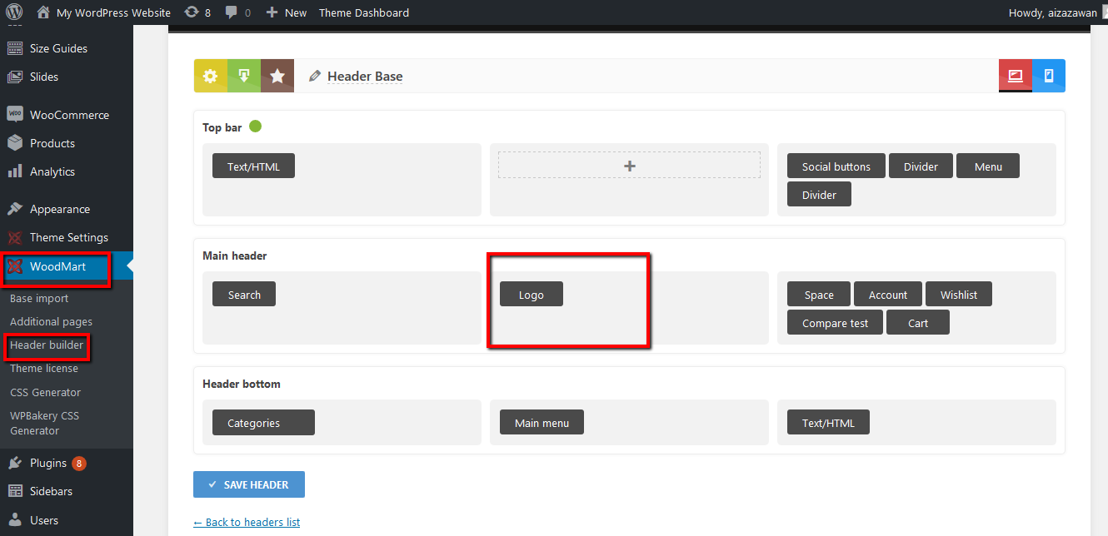Open WordPress logo menu in admin bar
Image resolution: width=1108 pixels, height=536 pixels.
[14, 12]
